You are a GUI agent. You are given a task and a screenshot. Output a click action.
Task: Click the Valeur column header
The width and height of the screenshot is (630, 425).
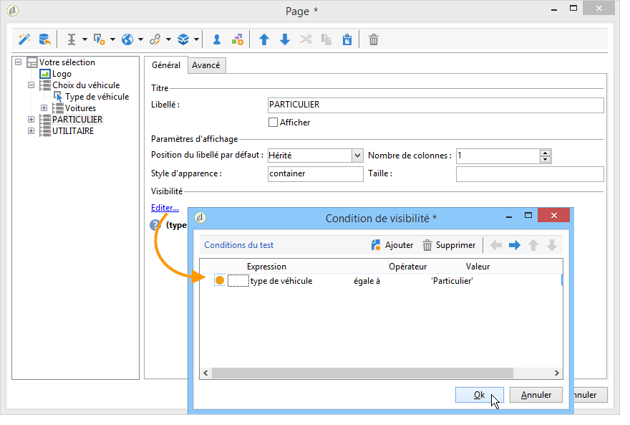[513, 267]
